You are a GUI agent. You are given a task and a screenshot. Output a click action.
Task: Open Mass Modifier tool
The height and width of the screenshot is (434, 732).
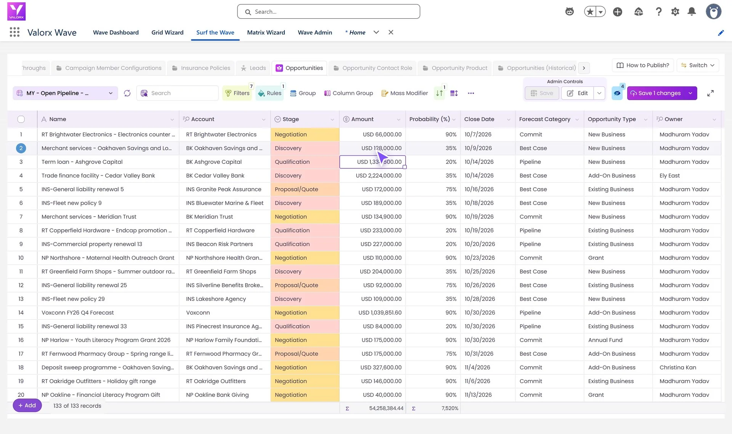[405, 93]
